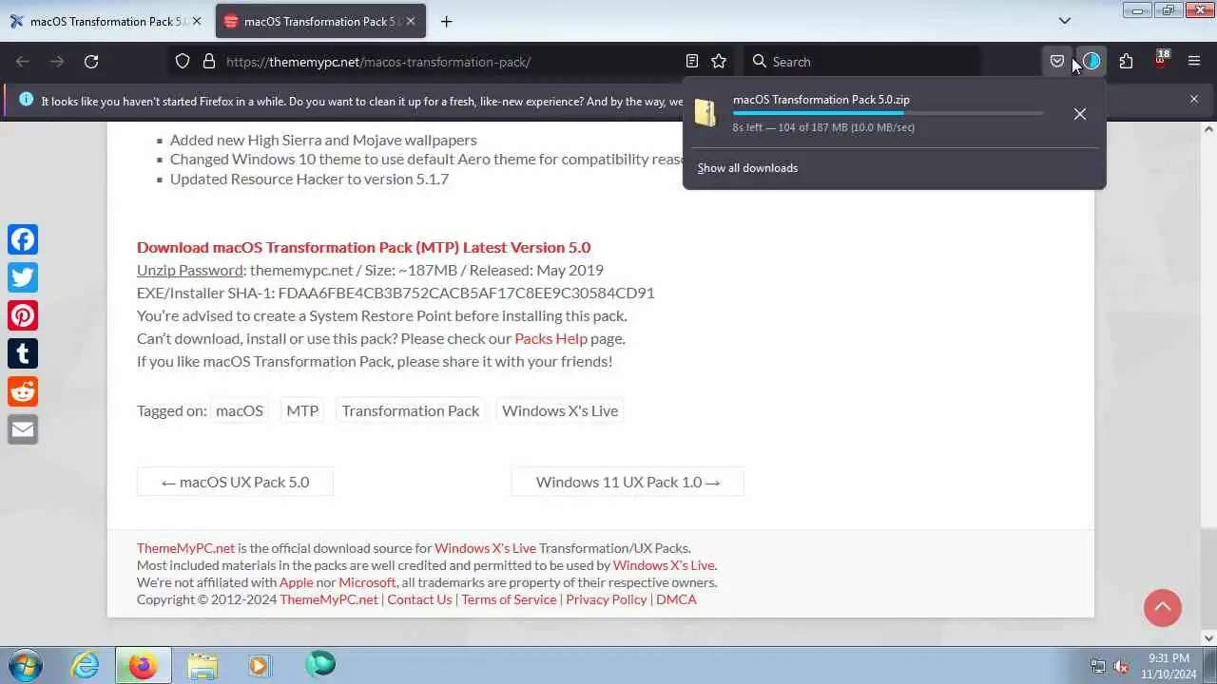The width and height of the screenshot is (1217, 684).
Task: Share on Twitter
Action: tap(23, 277)
